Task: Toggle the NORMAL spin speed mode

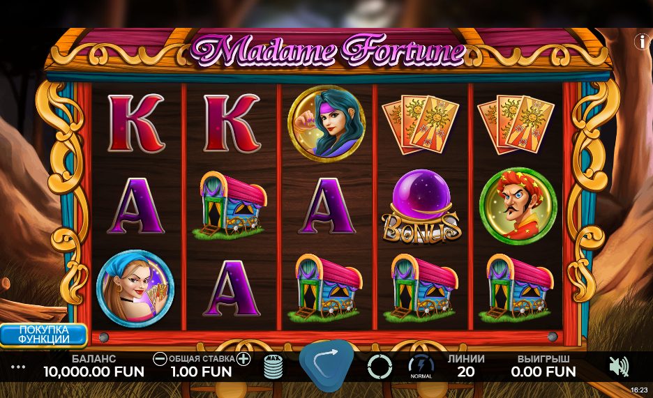Action: pos(421,367)
